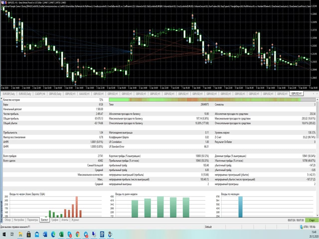Viewport: 319px width, 239px height.
Task: Select the Фактор восстановления row label
Action: 14,137
